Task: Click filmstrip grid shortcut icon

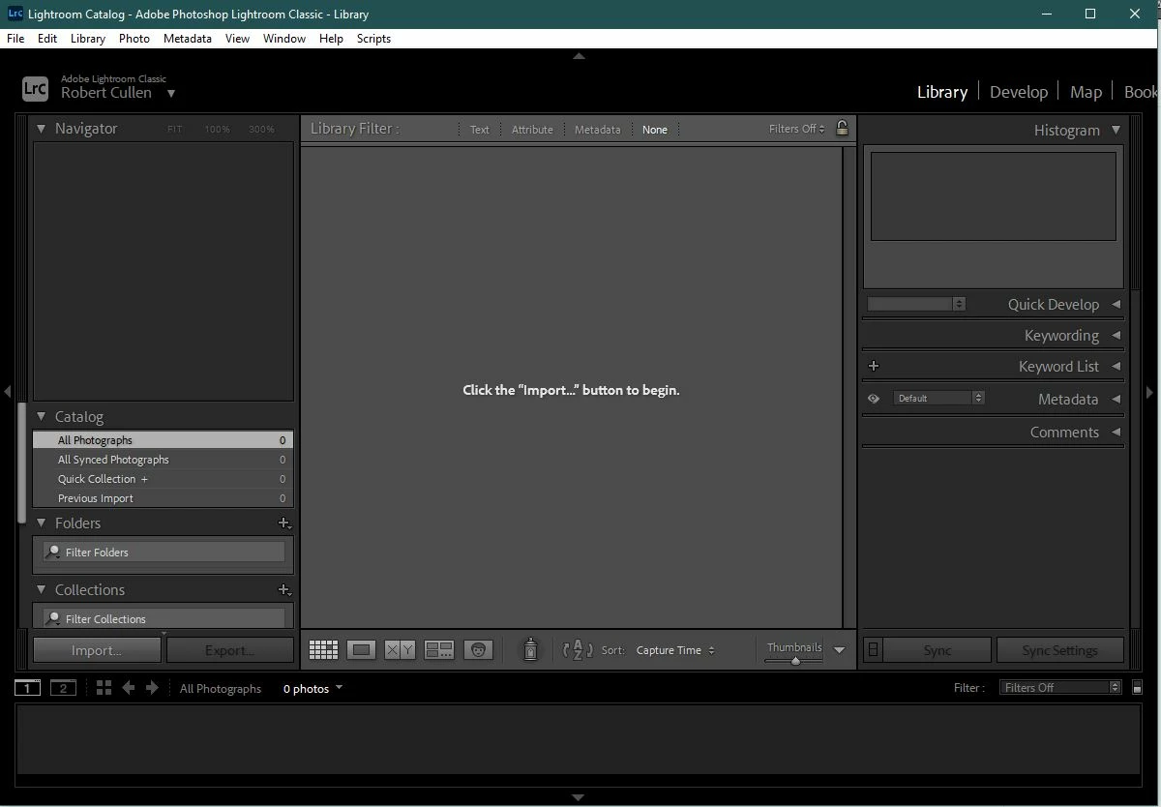Action: [x=104, y=688]
